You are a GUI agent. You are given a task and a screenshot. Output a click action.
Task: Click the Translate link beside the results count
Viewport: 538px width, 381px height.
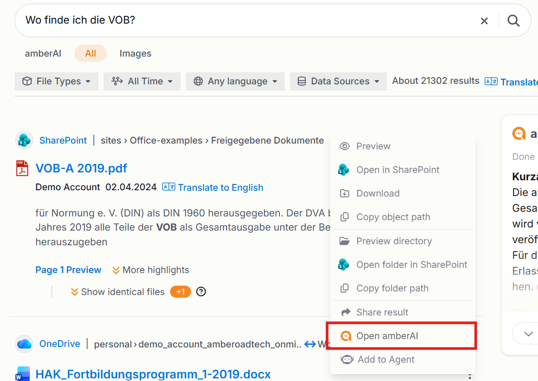click(x=519, y=82)
